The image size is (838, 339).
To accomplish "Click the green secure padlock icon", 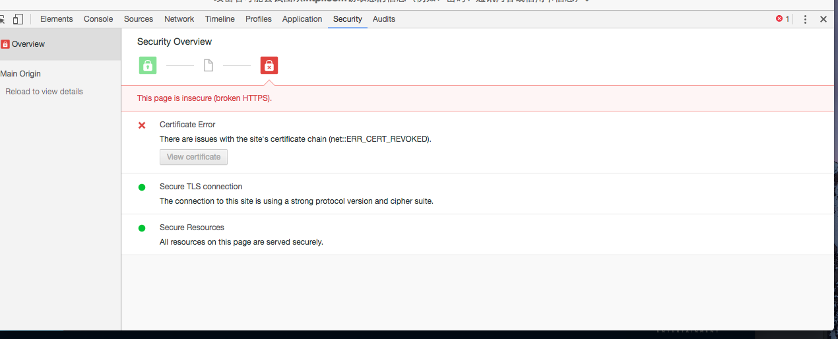I will coord(148,65).
